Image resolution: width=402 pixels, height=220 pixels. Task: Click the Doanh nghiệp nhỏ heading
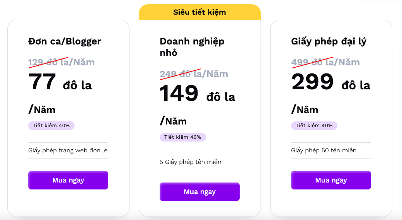tap(192, 47)
